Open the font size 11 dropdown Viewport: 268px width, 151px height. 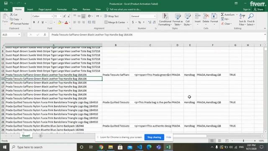point(61,16)
